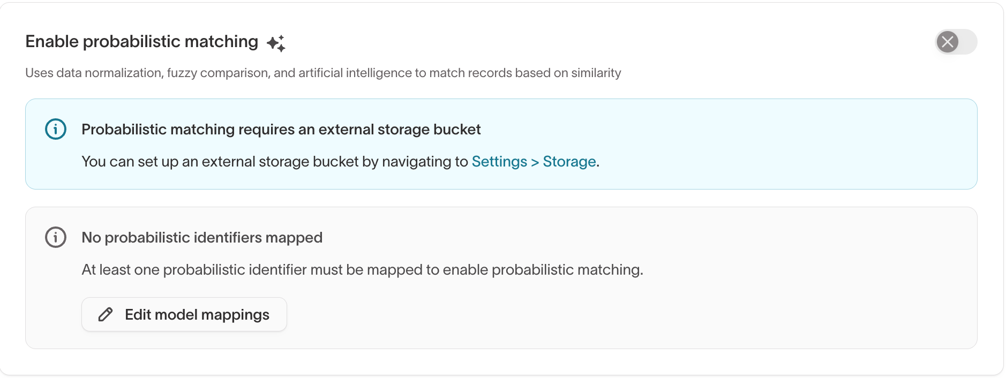1006x378 pixels.
Task: Click the matching description text under the title
Action: 322,73
